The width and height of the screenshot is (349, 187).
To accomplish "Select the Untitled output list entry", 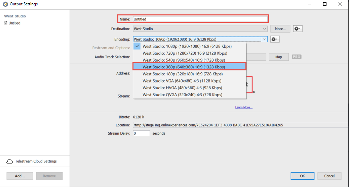I will (x=14, y=23).
